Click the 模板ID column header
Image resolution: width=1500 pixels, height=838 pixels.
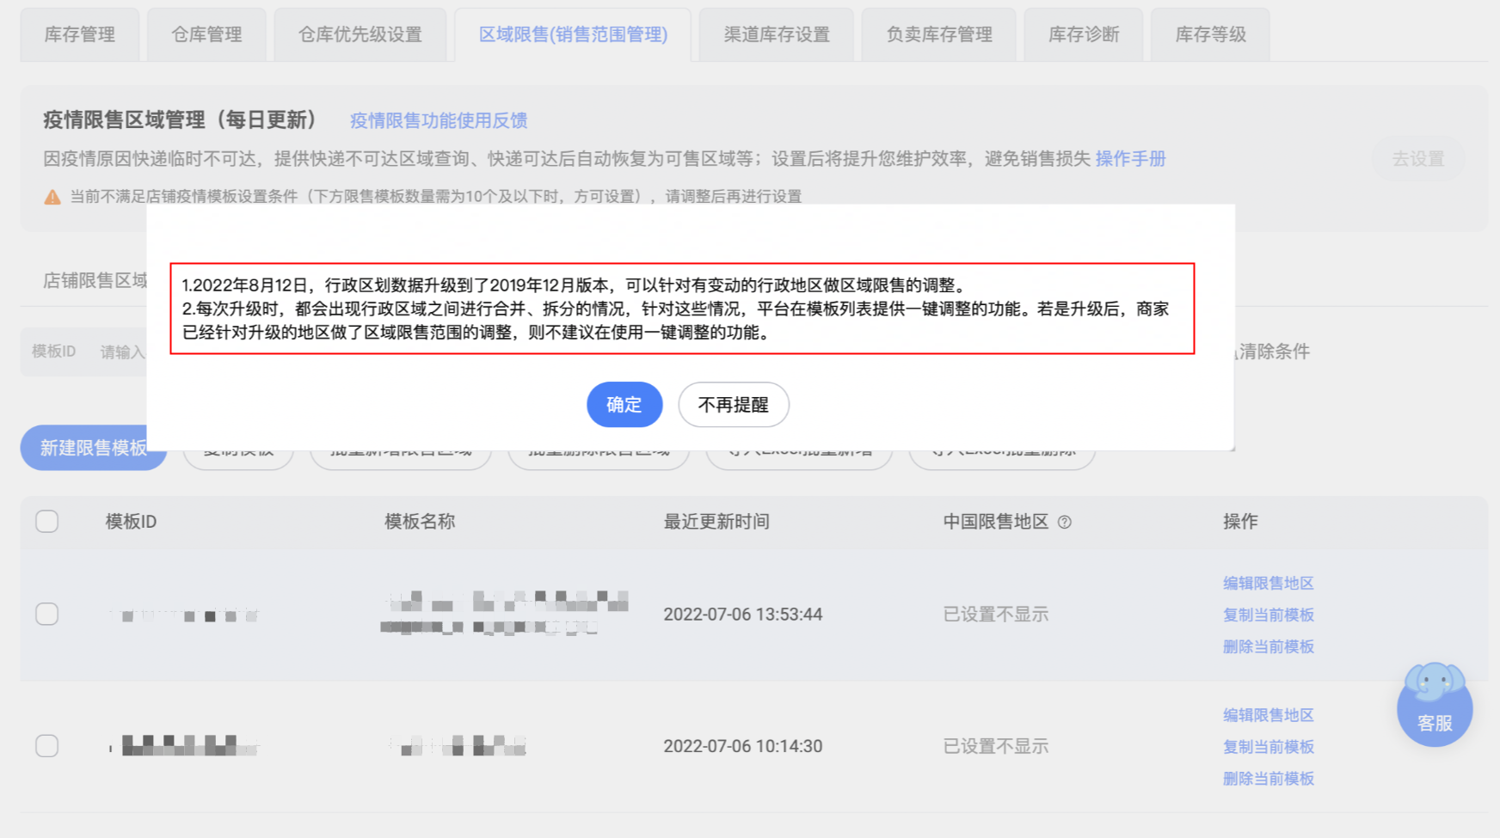(131, 522)
